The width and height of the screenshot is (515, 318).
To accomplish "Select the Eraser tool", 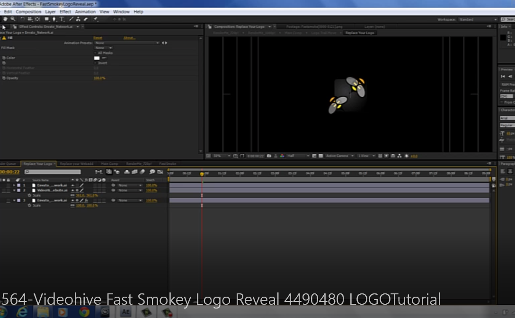I will click(x=86, y=19).
